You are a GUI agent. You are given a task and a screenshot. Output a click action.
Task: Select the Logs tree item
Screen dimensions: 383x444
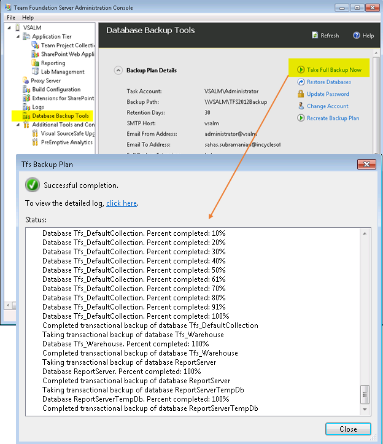click(39, 107)
